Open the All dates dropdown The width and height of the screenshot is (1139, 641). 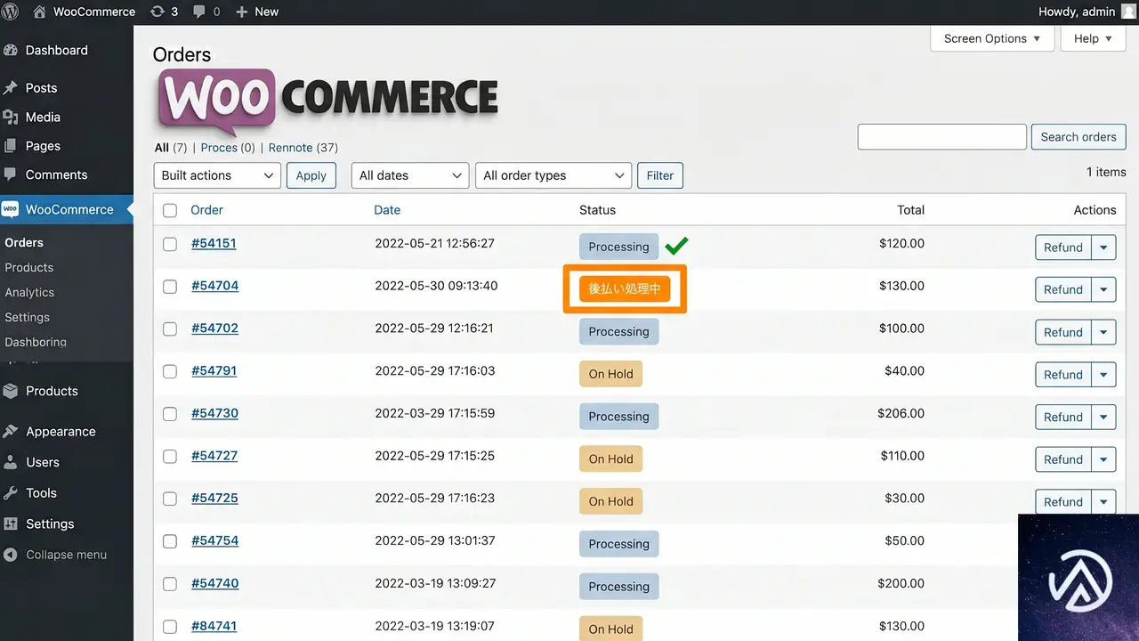coord(410,175)
